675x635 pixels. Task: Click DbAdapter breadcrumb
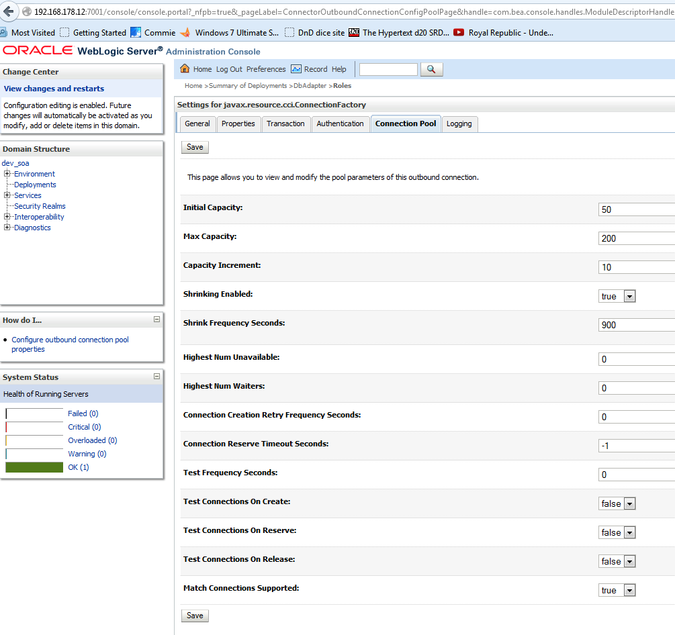[310, 86]
